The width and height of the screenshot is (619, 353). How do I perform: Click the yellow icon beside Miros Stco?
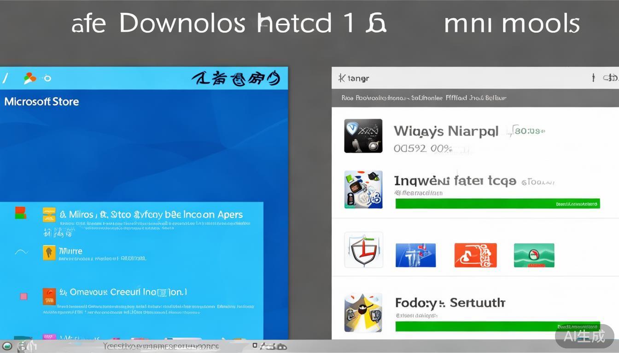pyautogui.click(x=49, y=215)
